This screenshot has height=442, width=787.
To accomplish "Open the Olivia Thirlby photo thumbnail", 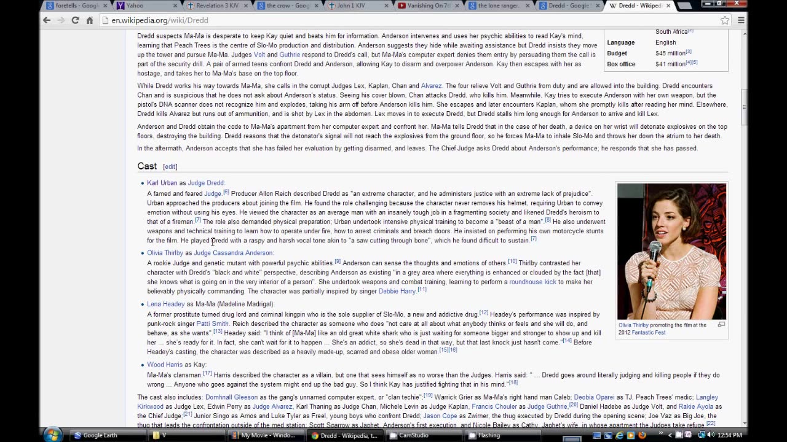I will 671,251.
